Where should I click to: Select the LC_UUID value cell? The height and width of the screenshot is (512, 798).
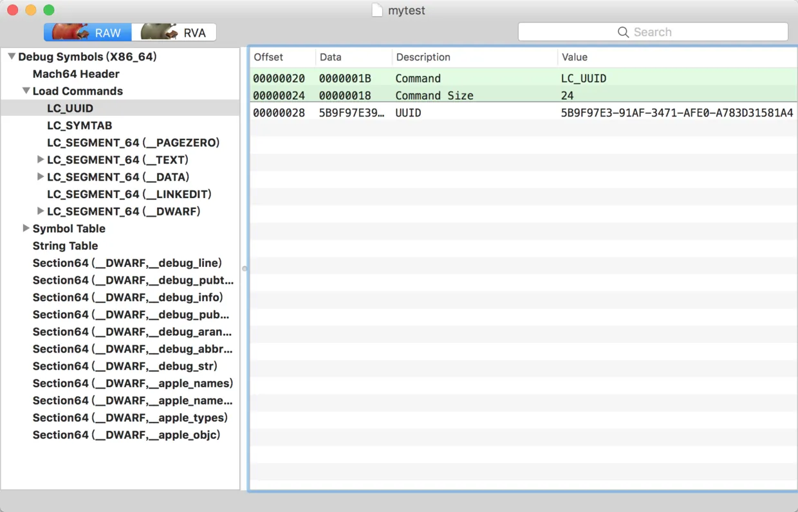[584, 78]
